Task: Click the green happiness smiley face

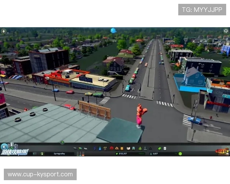Action: [180, 154]
